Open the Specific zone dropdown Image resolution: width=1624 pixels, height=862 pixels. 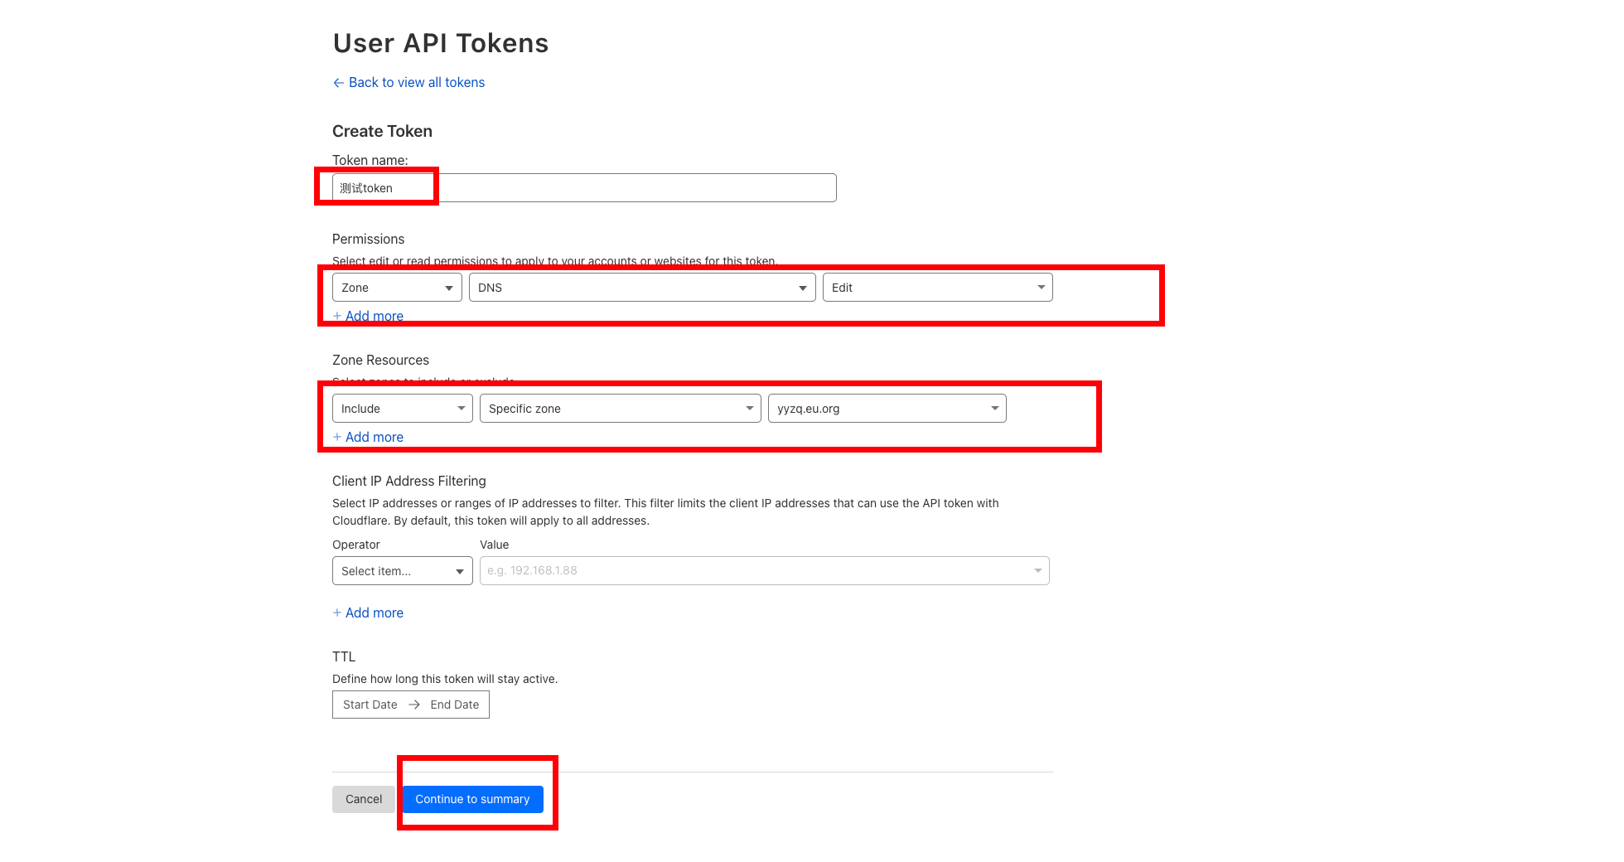(x=620, y=409)
